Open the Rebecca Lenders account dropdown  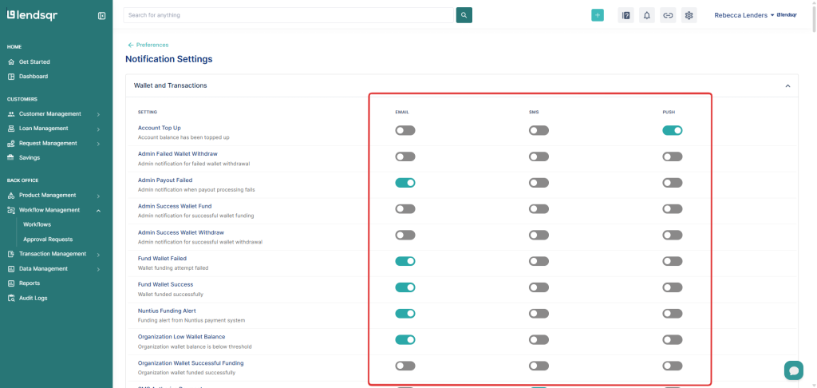pos(744,15)
